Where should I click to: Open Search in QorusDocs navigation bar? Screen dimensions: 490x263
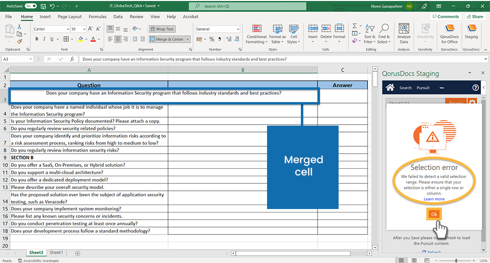pos(405,88)
